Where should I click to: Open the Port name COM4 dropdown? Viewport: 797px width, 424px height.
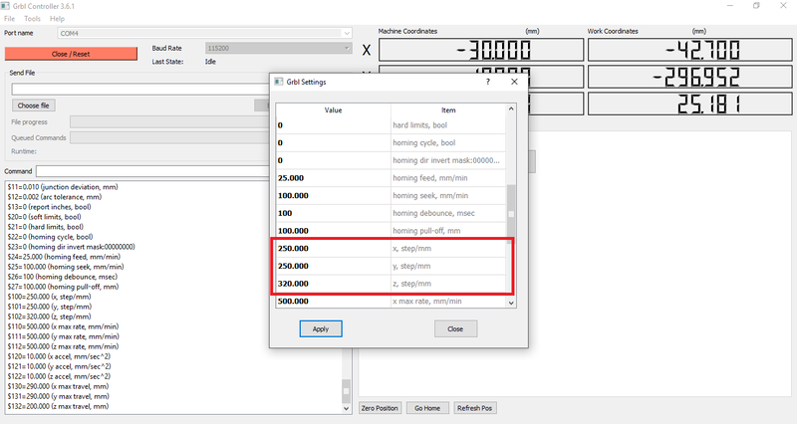[204, 34]
